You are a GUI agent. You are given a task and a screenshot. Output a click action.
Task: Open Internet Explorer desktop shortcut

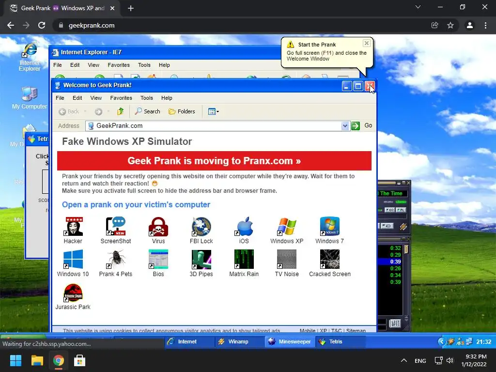tap(30, 57)
